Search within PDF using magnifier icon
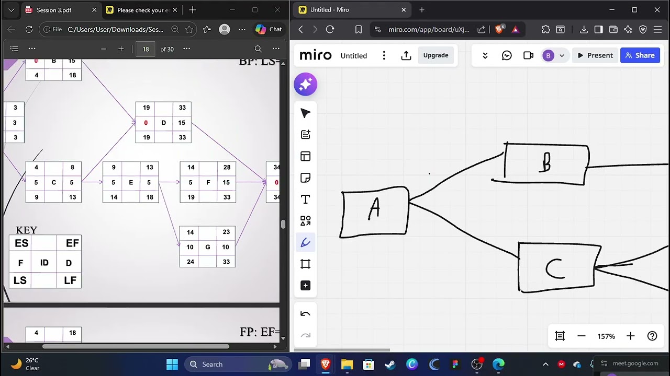 coord(258,49)
